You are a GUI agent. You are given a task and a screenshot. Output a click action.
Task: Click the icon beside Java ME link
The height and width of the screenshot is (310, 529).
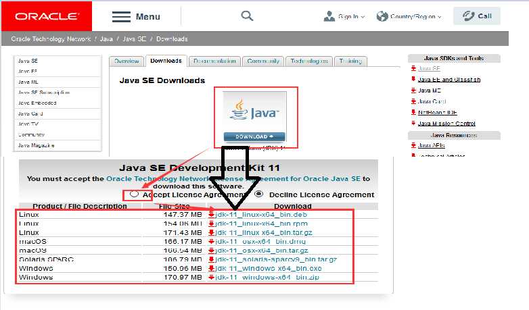[413, 91]
